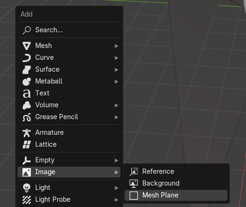This screenshot has width=246, height=207.
Task: Expand the Light submenu arrow
Action: (x=117, y=188)
